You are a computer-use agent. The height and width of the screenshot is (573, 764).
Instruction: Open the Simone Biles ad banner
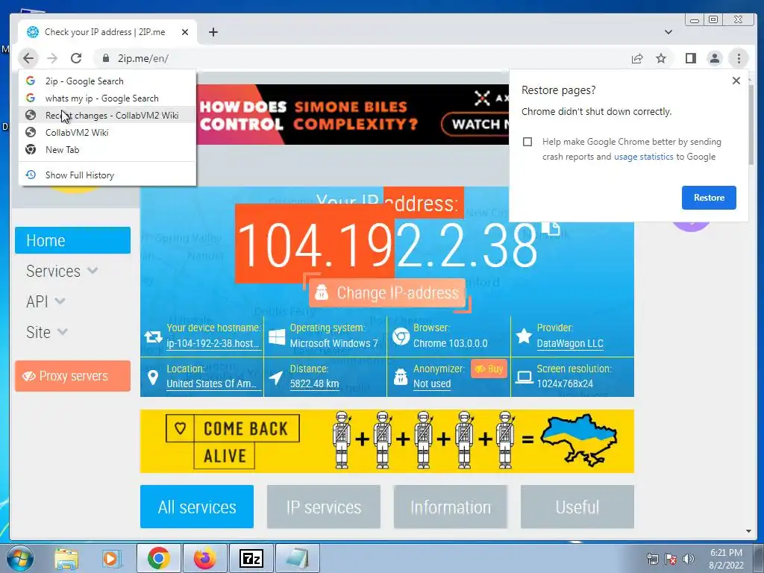click(352, 114)
